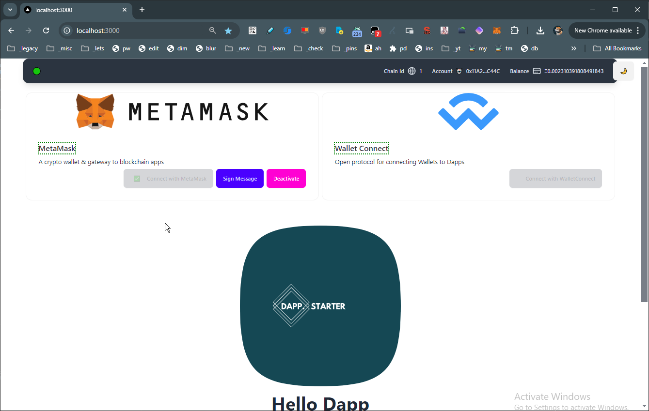Click the Connect with MetaMask checkbox icon
Screen dimensions: 649x411
[137, 179]
